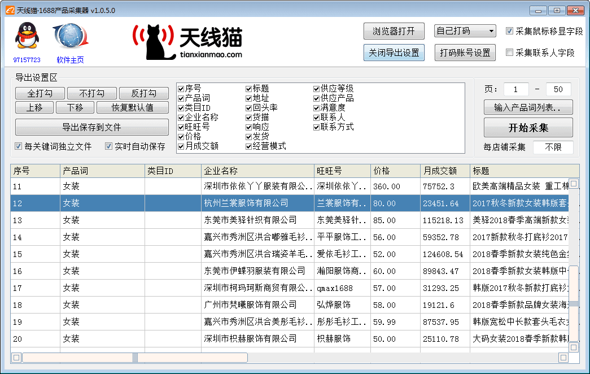Uncheck the 序号 export field
Image resolution: width=590 pixels, height=374 pixels.
(x=181, y=89)
